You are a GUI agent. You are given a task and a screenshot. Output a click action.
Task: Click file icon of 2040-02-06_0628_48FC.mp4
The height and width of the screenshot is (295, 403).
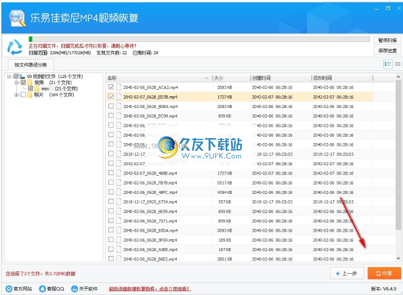point(119,192)
